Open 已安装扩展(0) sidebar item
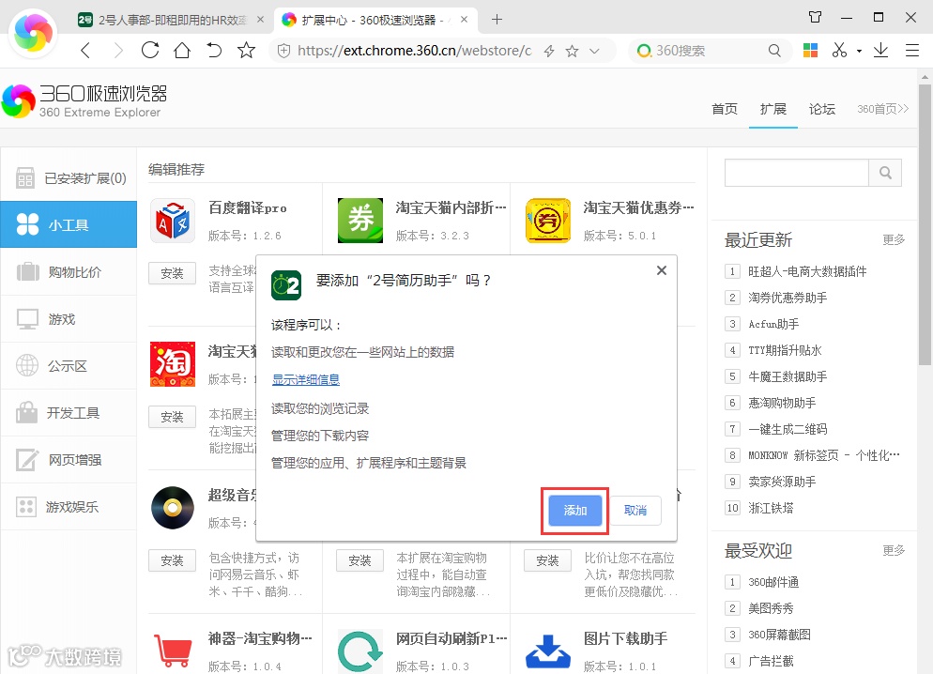The image size is (933, 674). point(69,177)
